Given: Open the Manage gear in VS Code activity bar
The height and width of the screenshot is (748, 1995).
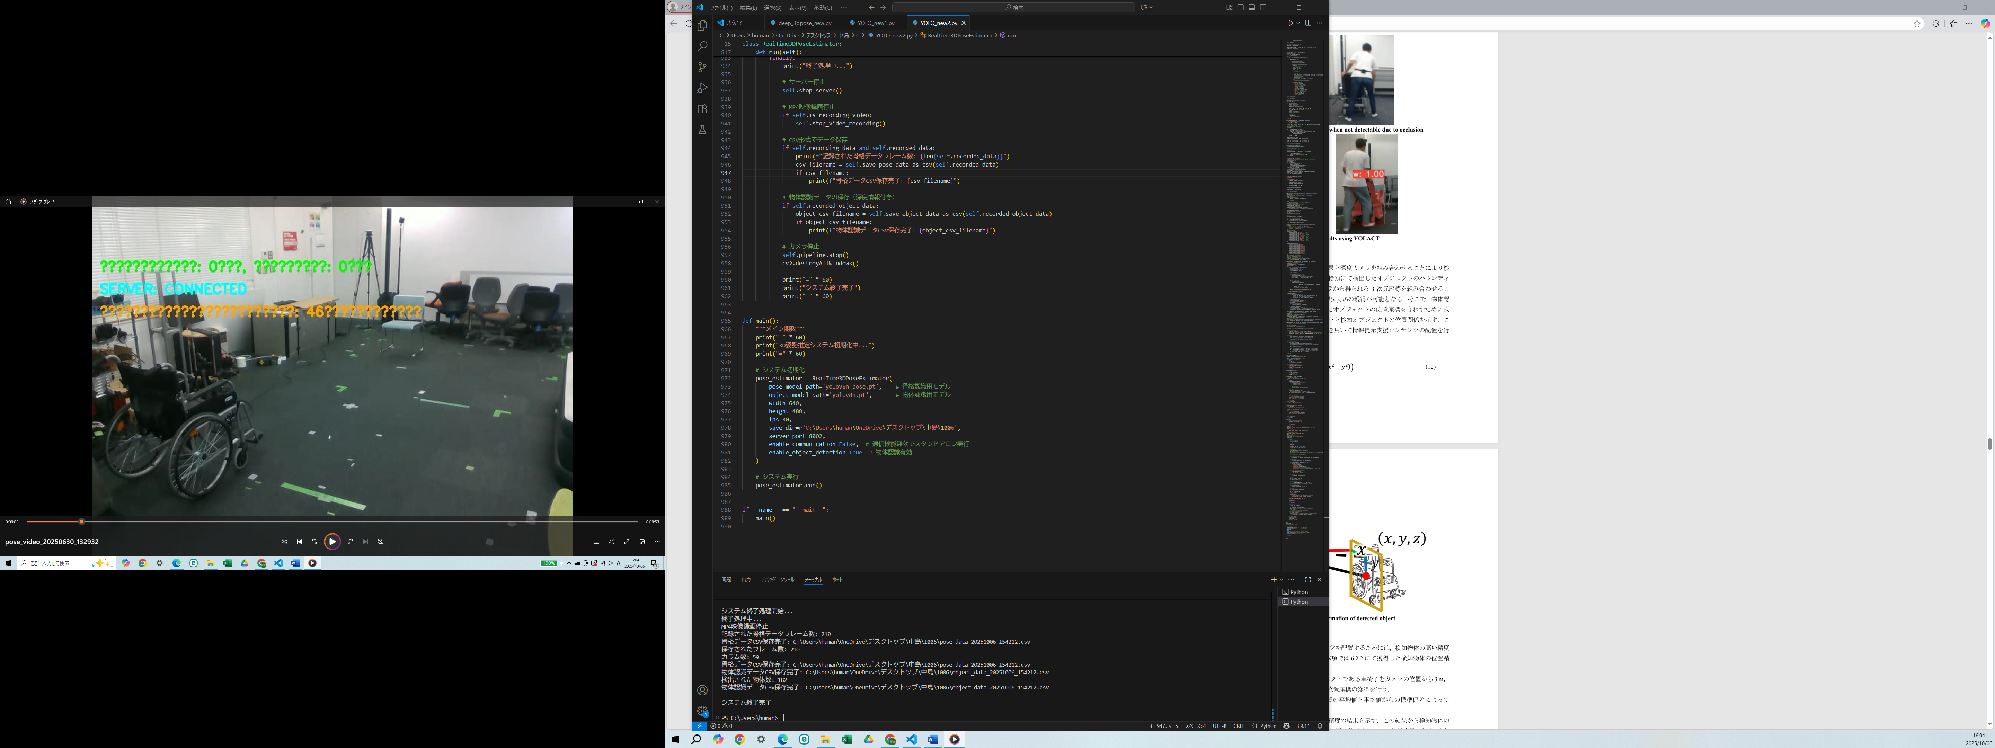Looking at the screenshot, I should point(702,711).
